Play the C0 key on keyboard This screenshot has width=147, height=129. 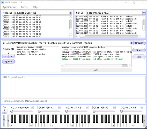tap(11, 125)
